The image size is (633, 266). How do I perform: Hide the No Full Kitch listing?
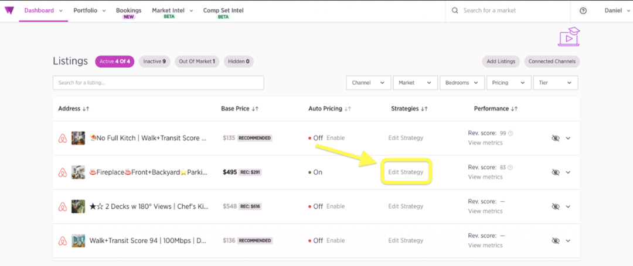pyautogui.click(x=556, y=138)
